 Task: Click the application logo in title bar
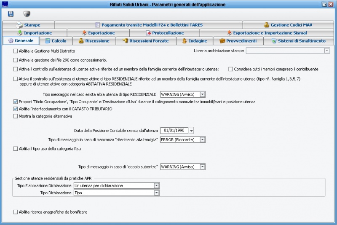[5, 4]
